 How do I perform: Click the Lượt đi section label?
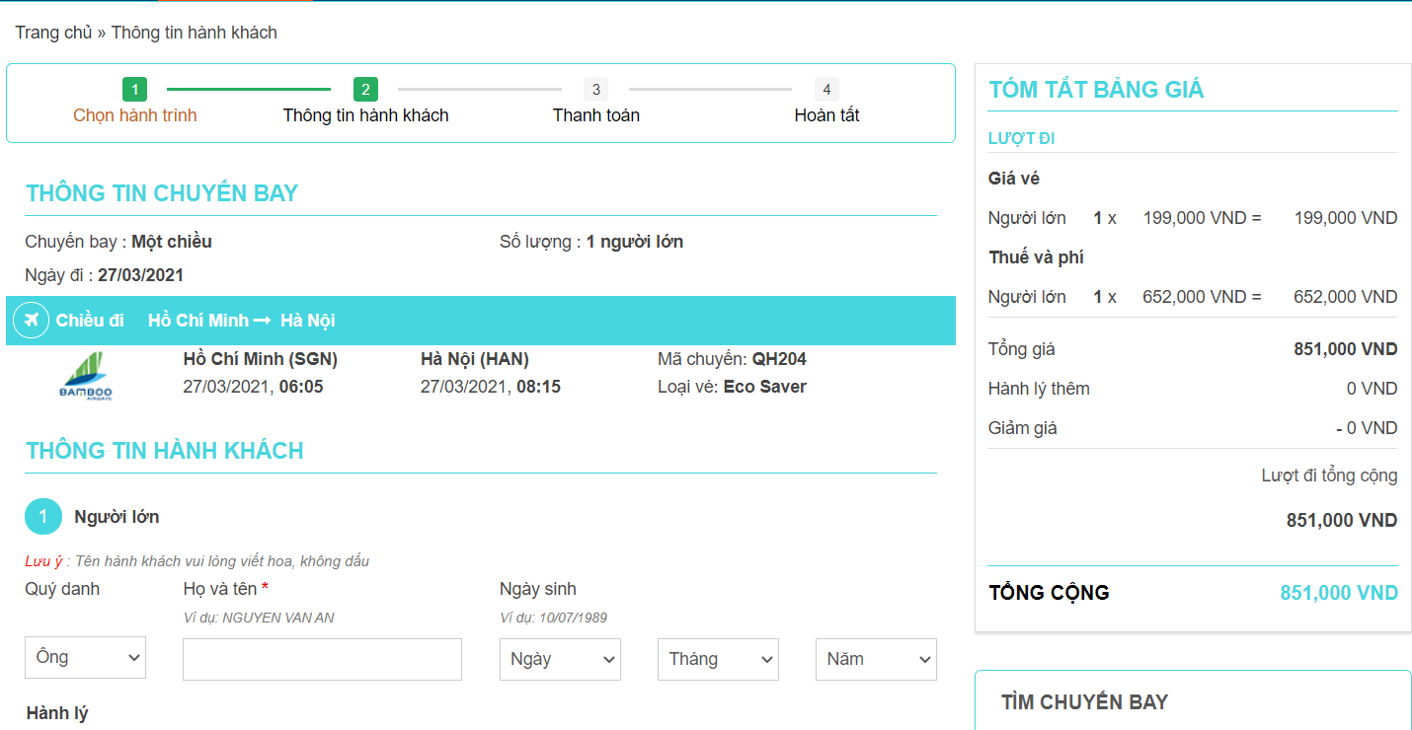click(x=1022, y=139)
